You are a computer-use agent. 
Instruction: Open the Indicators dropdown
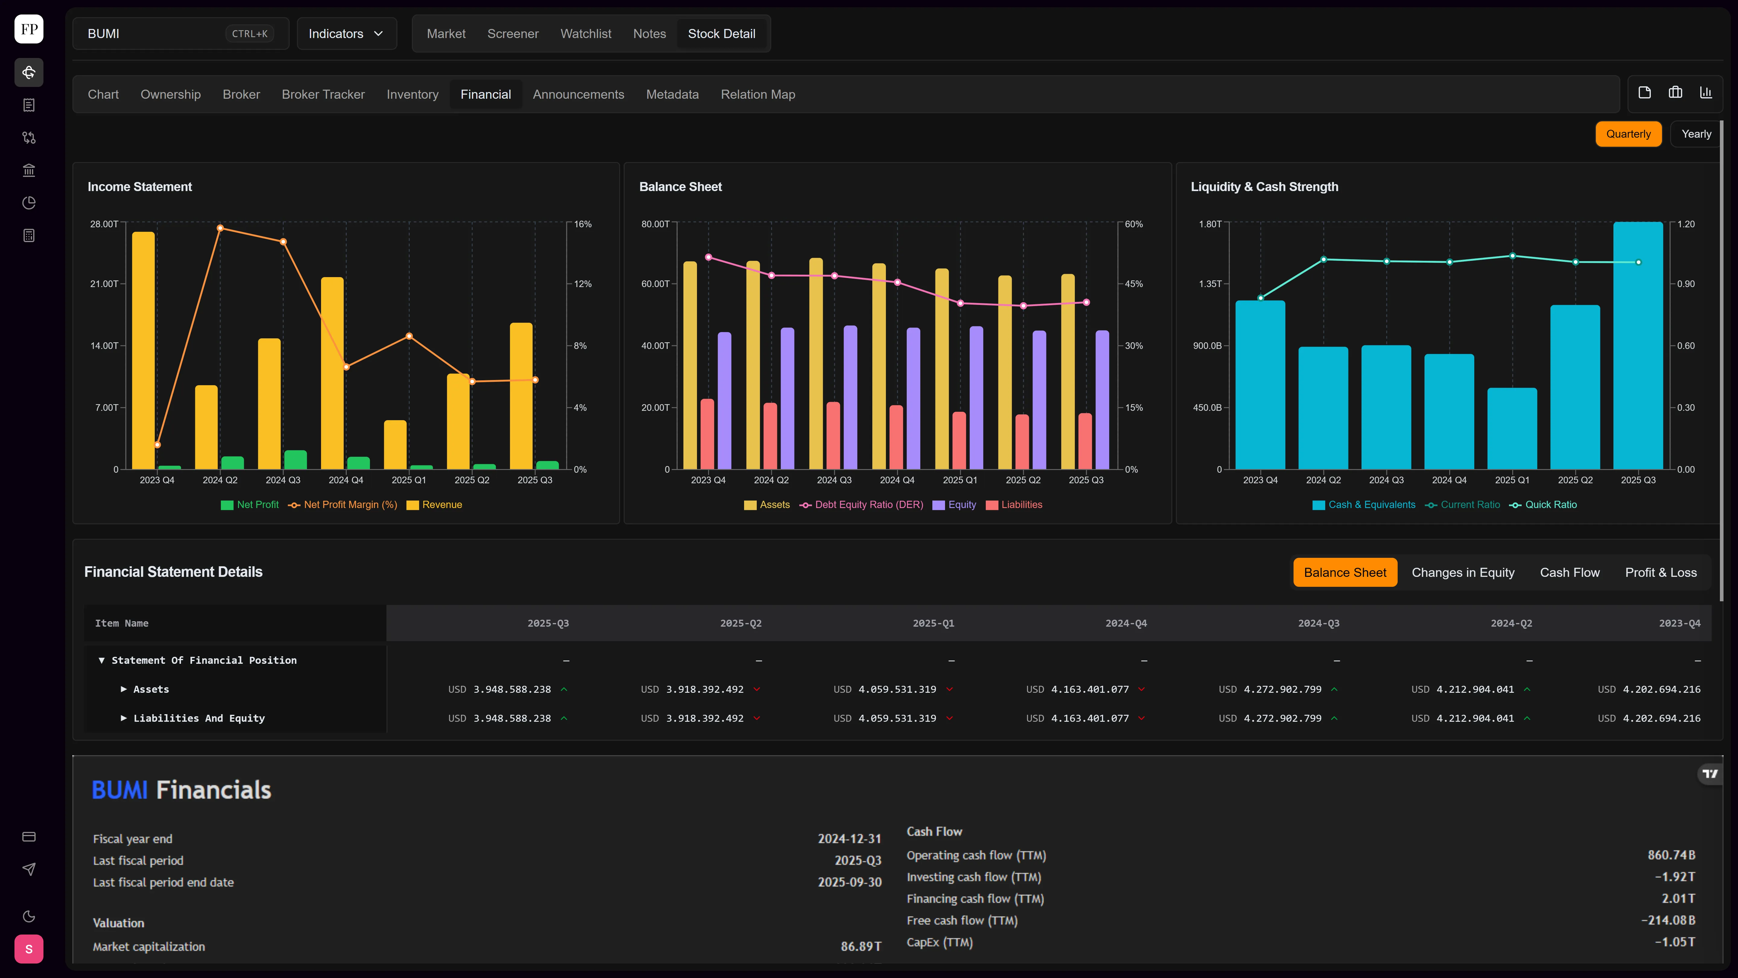346,34
